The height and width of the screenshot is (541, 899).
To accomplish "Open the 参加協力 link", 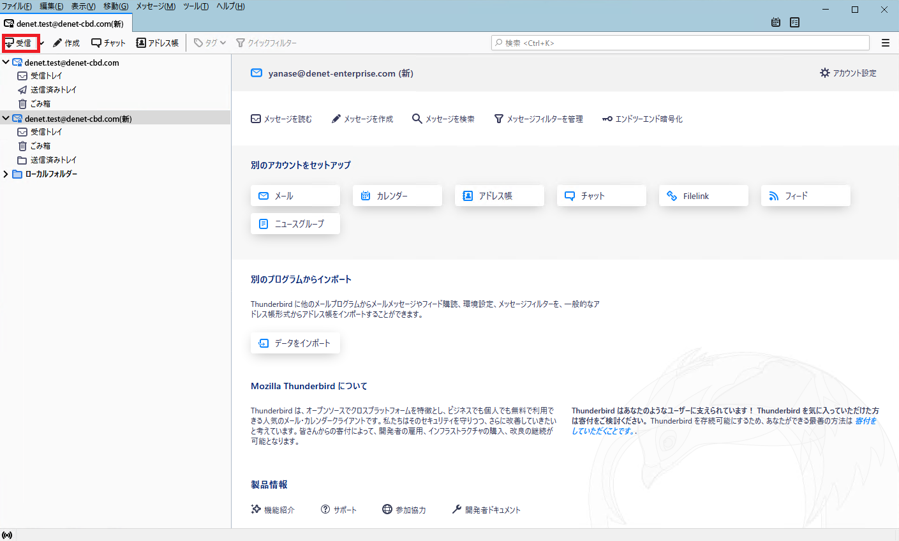I will pyautogui.click(x=404, y=510).
